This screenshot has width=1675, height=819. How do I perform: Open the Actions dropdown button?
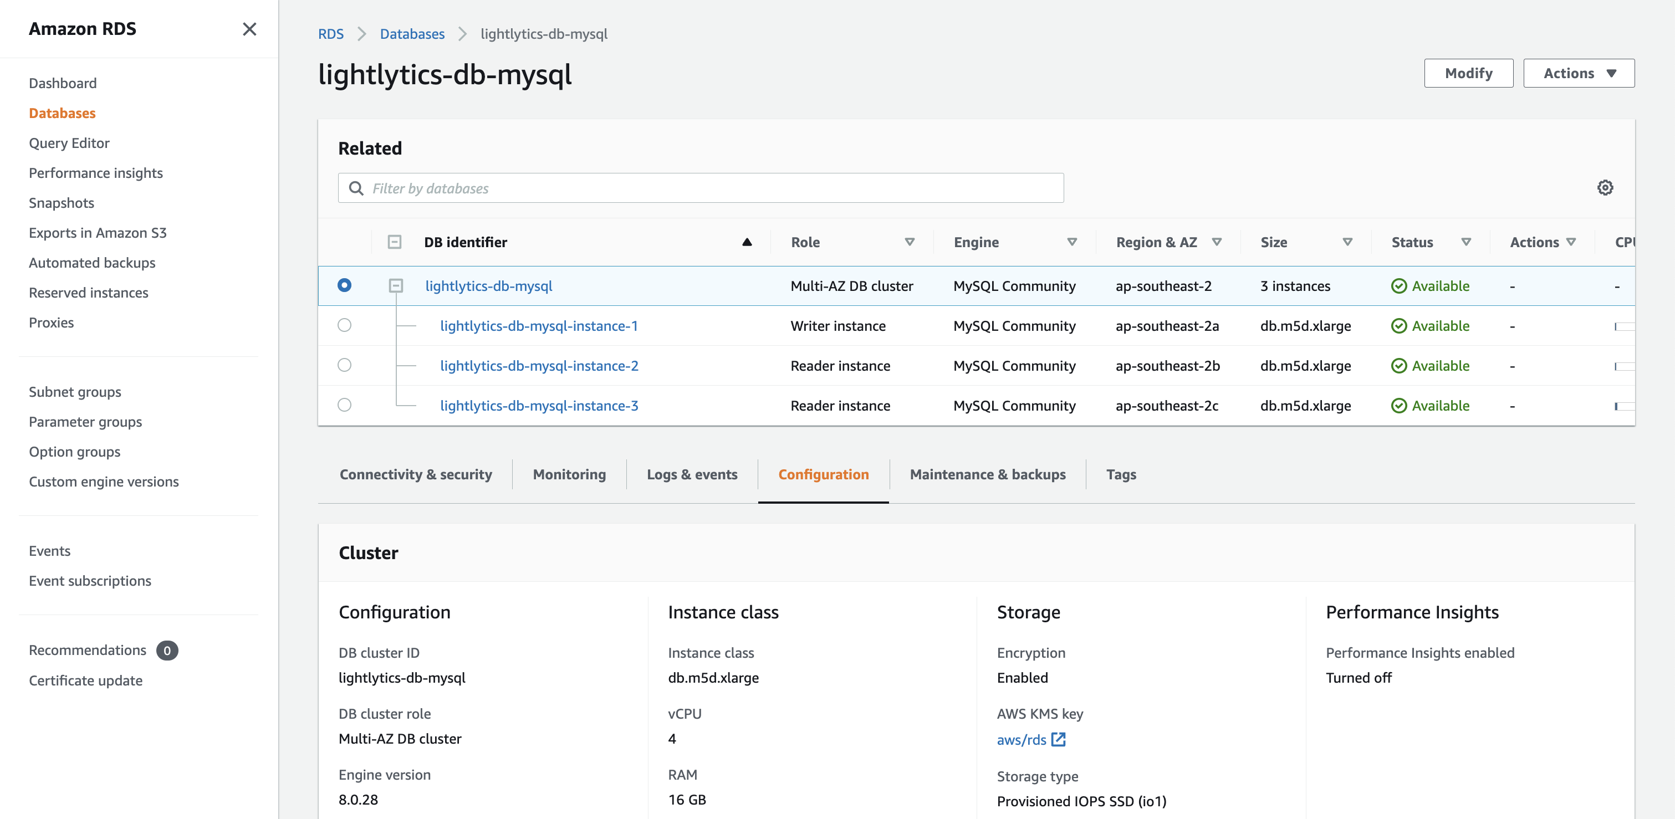click(1579, 74)
